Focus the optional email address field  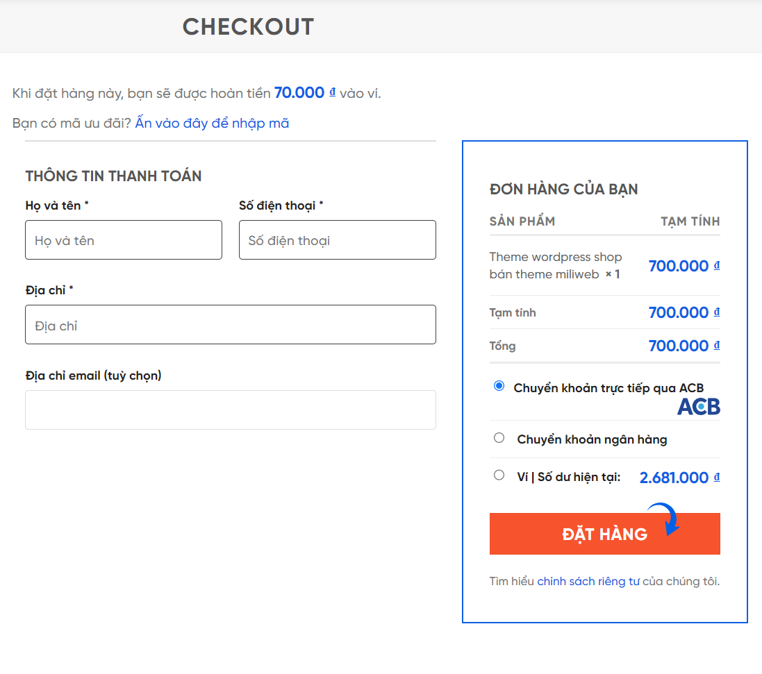click(230, 410)
